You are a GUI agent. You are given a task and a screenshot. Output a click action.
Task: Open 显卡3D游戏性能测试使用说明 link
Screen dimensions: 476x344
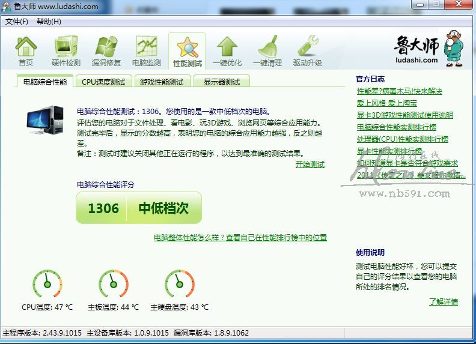pyautogui.click(x=404, y=115)
